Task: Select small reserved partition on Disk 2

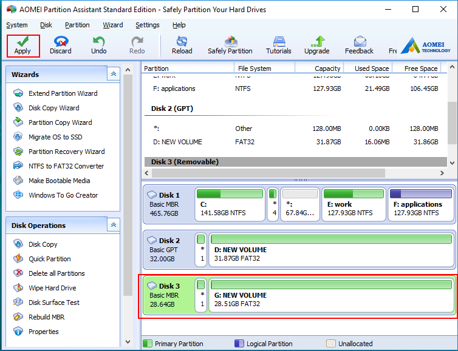Action: (x=200, y=250)
